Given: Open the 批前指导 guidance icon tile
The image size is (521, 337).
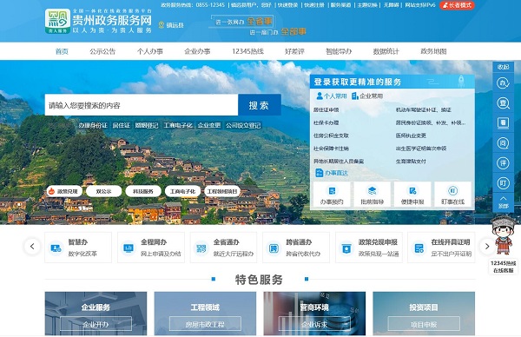Looking at the screenshot, I should [x=373, y=195].
